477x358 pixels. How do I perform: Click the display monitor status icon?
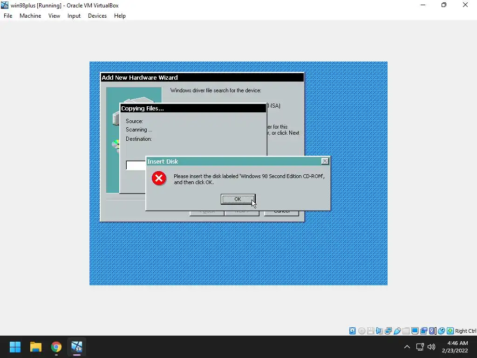(x=415, y=331)
